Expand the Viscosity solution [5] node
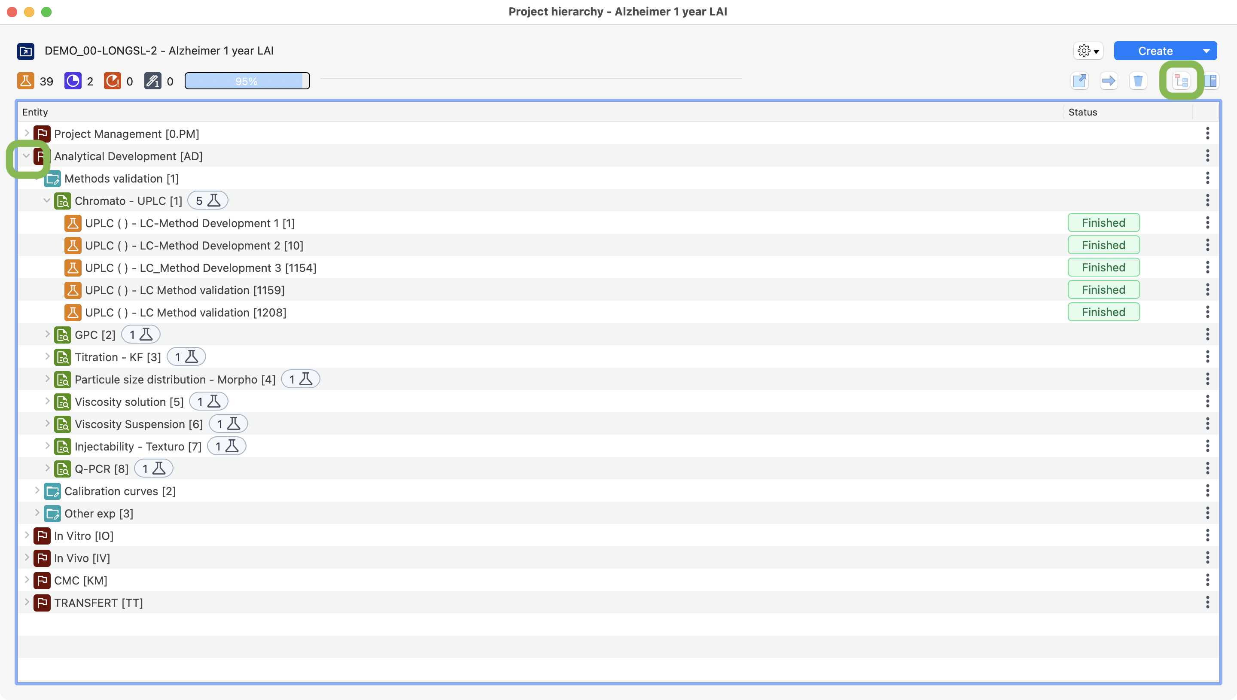Screen dimensions: 1237x700 click(x=47, y=402)
